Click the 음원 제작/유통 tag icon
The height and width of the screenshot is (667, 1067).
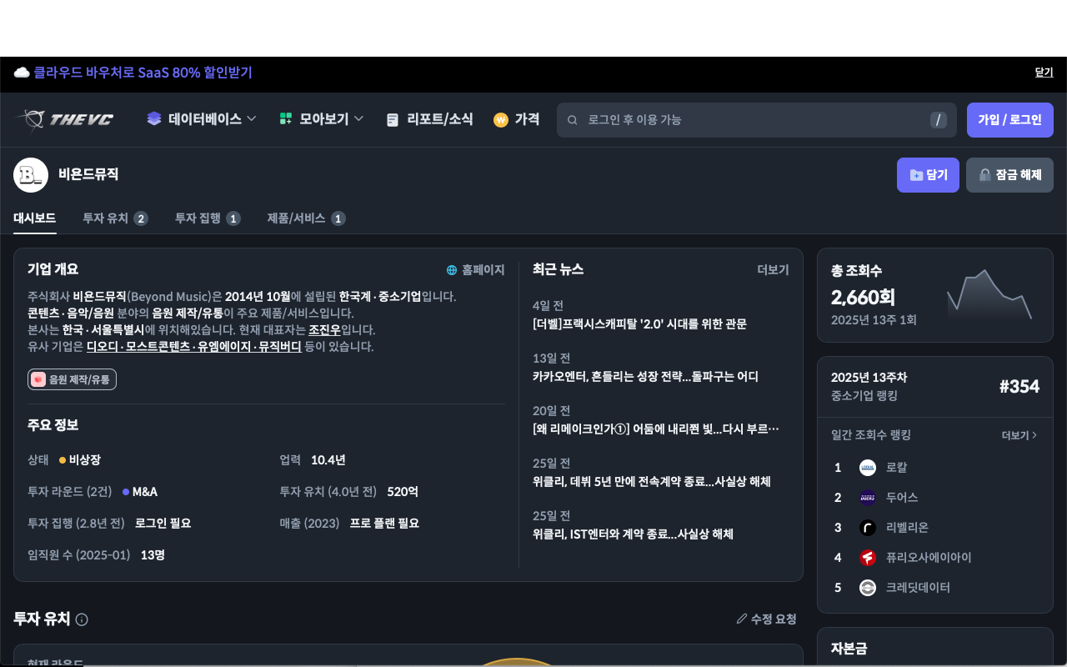38,379
